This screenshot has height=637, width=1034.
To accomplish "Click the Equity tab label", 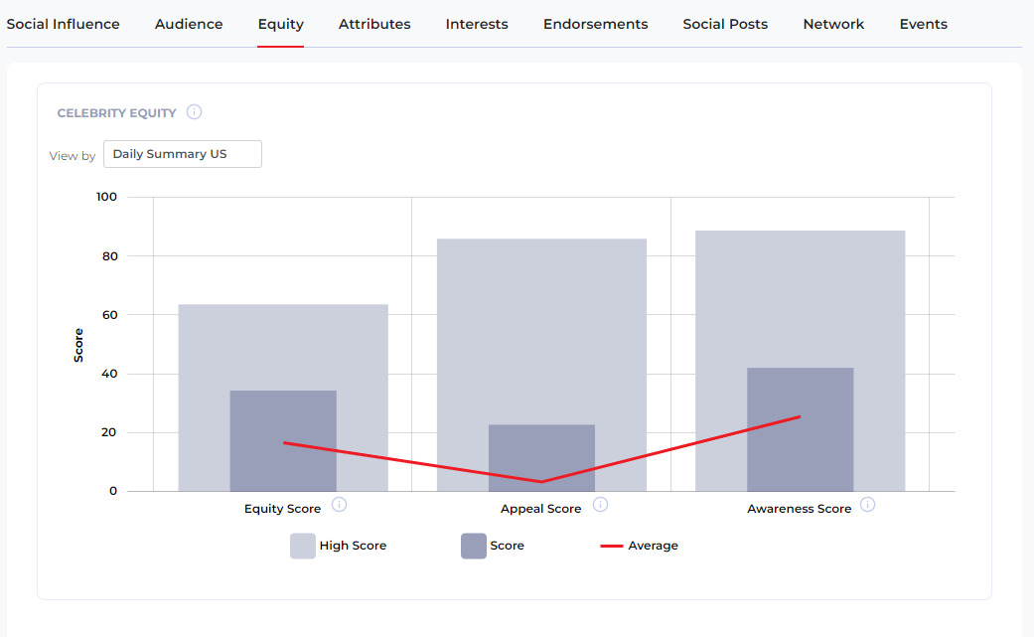I will [x=280, y=24].
